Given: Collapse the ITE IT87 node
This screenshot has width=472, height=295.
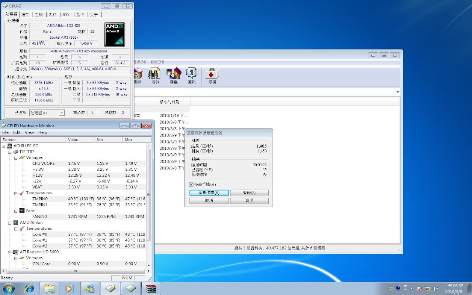Looking at the screenshot, I should pos(10,152).
